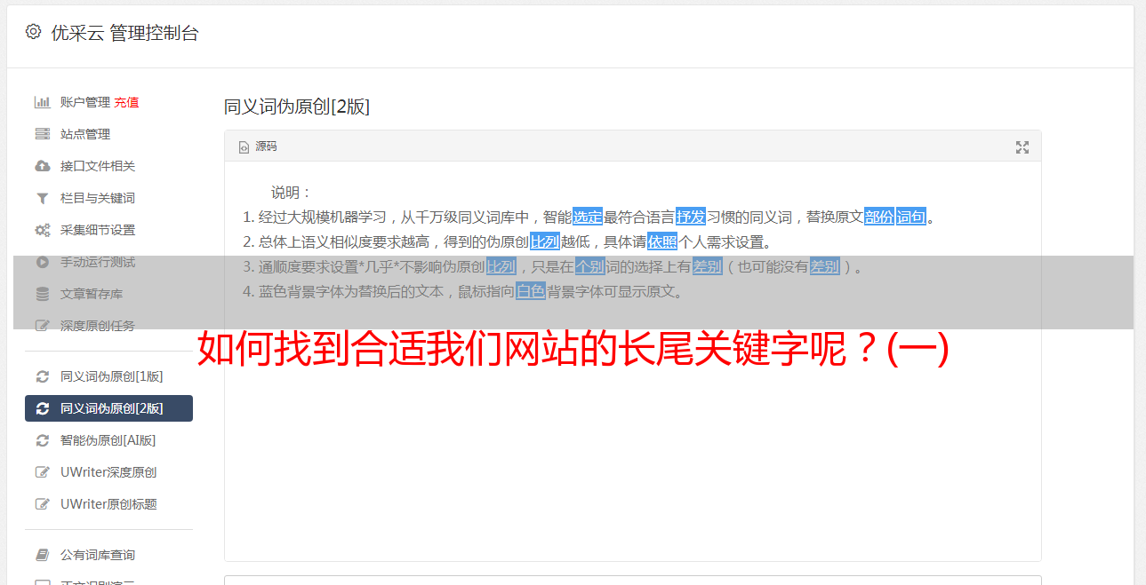This screenshot has width=1146, height=585.
Task: Click the highlighted word 依照
Action: [x=662, y=241]
